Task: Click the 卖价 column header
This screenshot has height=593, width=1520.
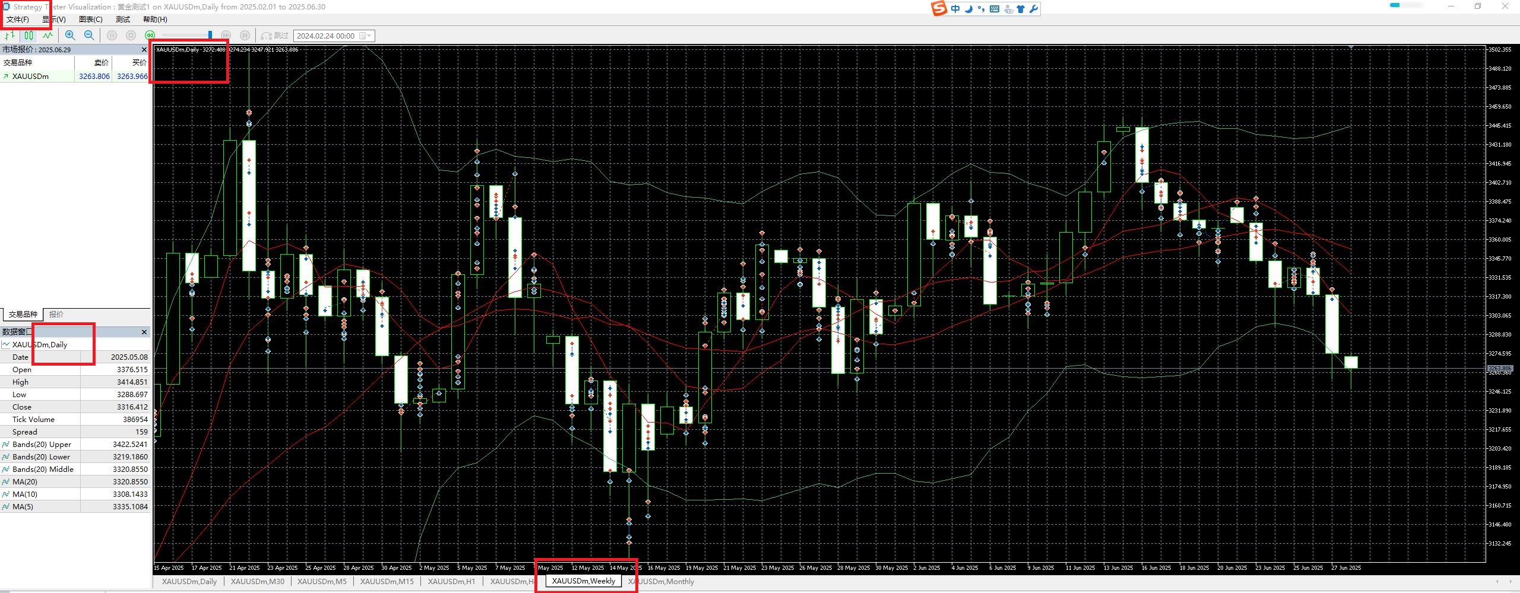Action: coord(102,62)
